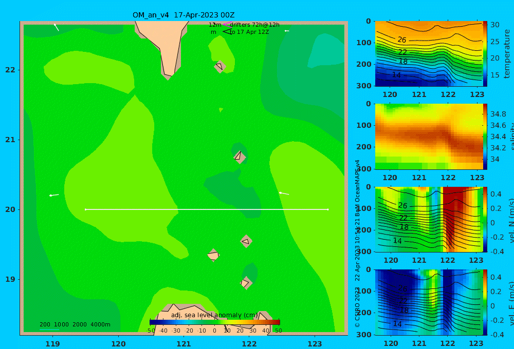Click the latitude label 20 on the map axis
The width and height of the screenshot is (514, 349).
tap(10, 209)
